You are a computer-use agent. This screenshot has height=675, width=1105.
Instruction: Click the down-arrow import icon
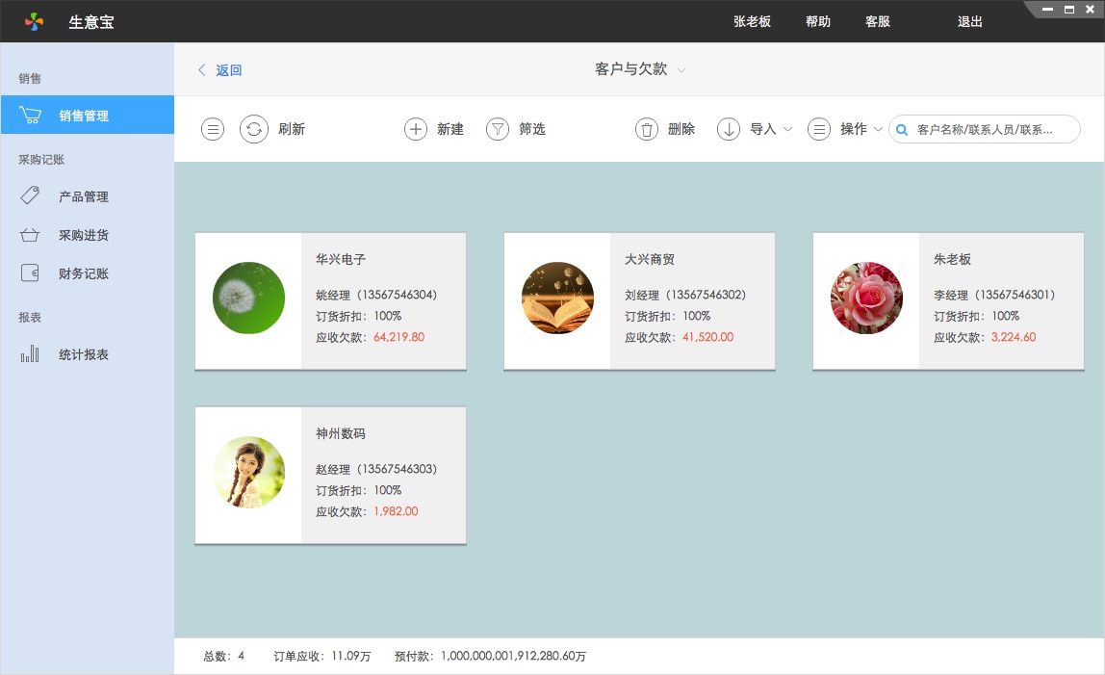729,129
